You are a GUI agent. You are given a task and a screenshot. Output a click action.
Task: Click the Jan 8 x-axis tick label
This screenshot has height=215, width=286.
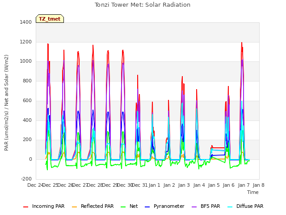(x=259, y=185)
